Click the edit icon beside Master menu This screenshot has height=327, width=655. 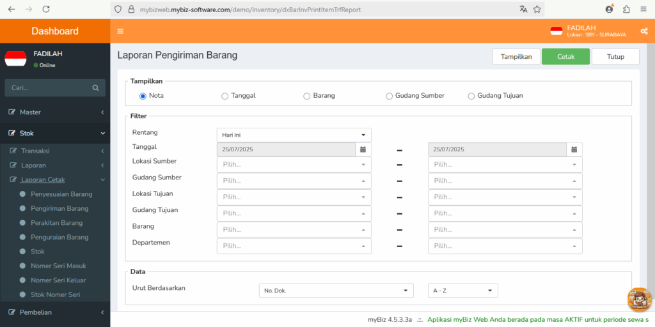click(12, 112)
